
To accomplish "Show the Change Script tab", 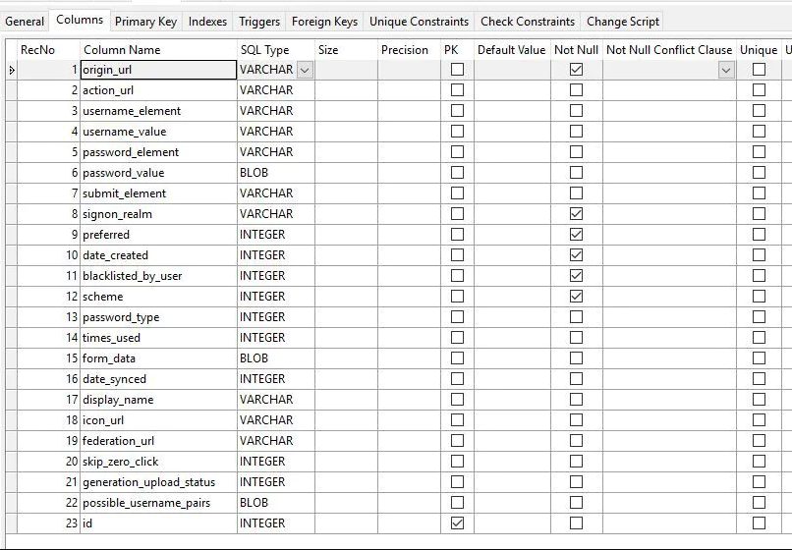I will (x=622, y=21).
